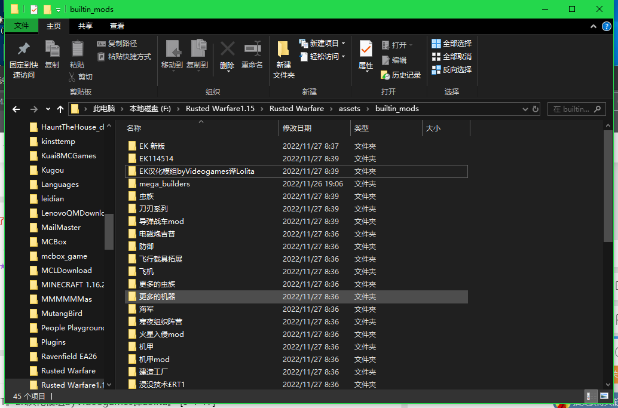
Task: Switch to the 查看 ribbon tab
Action: (117, 26)
